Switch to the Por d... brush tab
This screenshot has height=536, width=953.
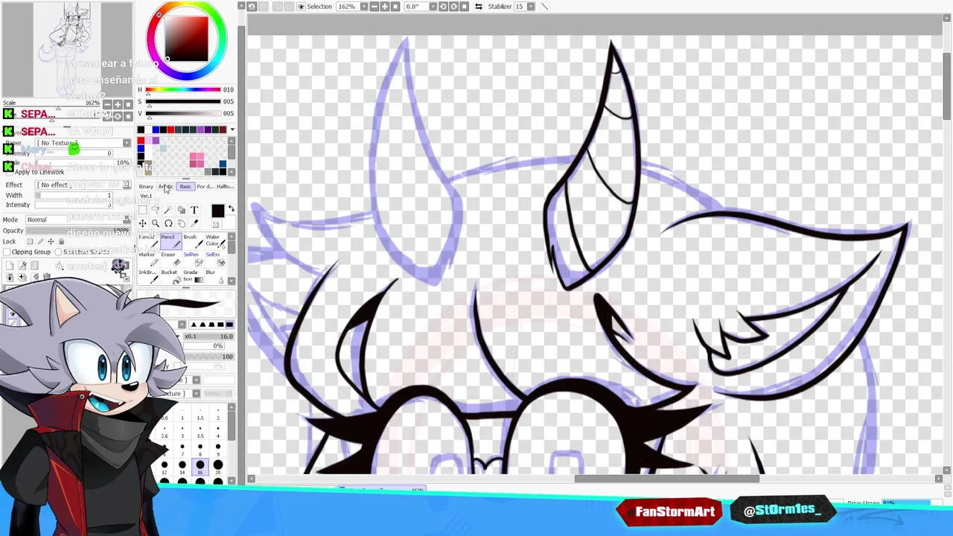coord(205,187)
